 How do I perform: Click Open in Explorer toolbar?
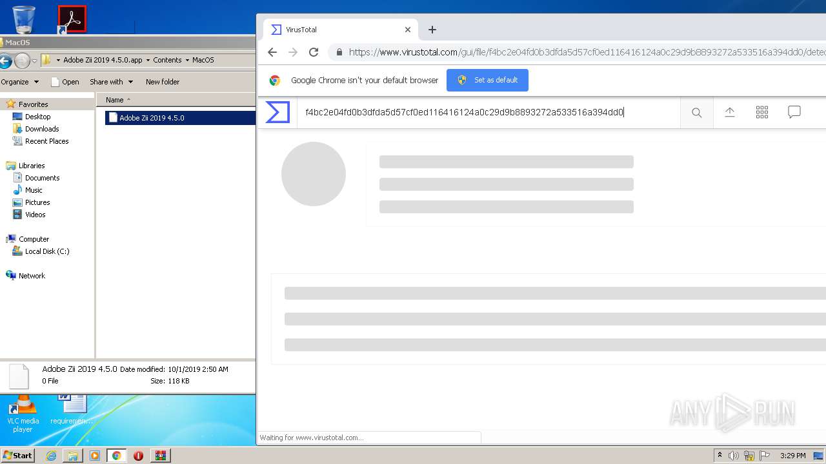(65, 82)
